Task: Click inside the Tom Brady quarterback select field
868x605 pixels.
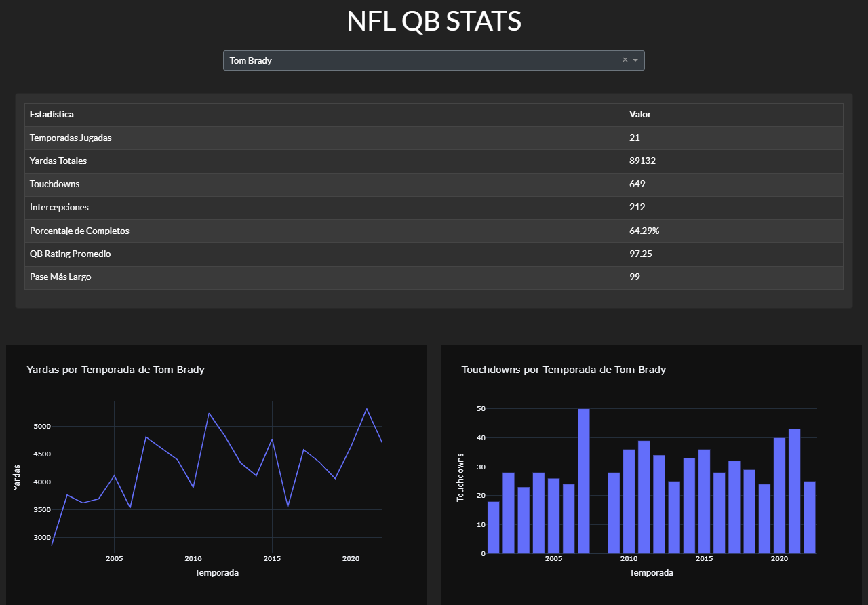Action: coord(434,60)
